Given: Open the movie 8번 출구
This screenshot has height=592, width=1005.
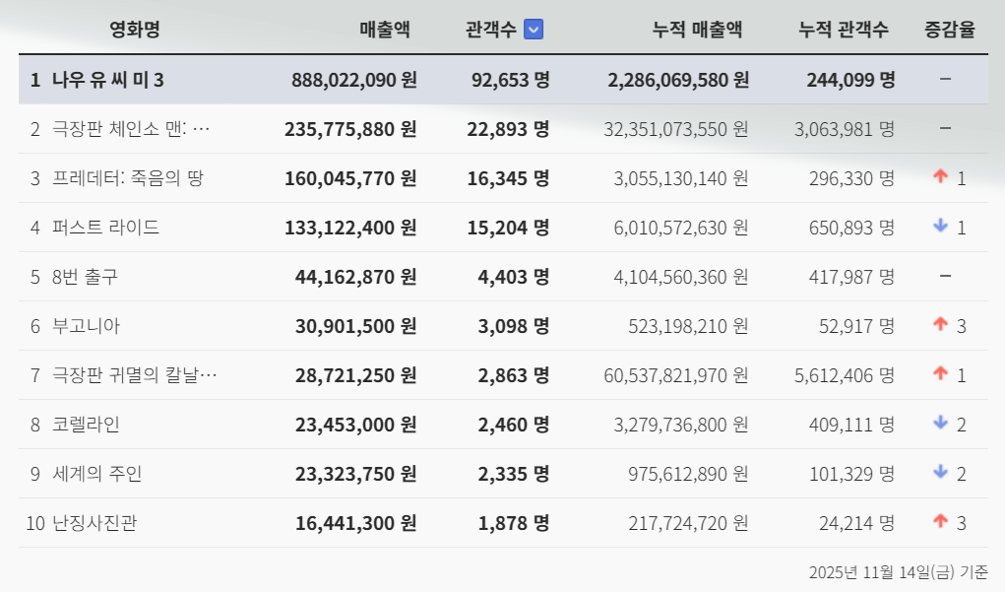Looking at the screenshot, I should coord(85,277).
